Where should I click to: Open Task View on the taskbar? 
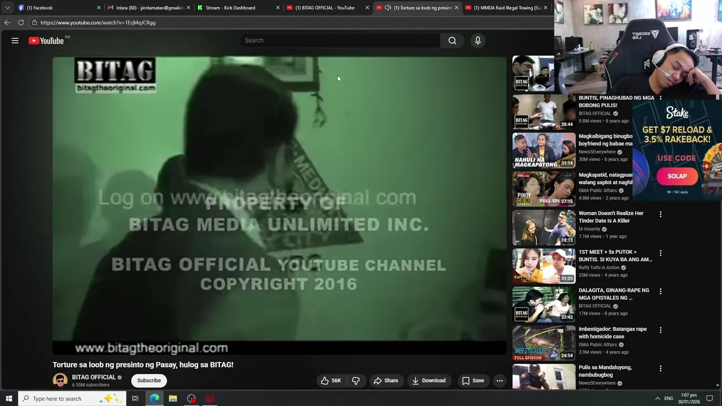tap(135, 399)
